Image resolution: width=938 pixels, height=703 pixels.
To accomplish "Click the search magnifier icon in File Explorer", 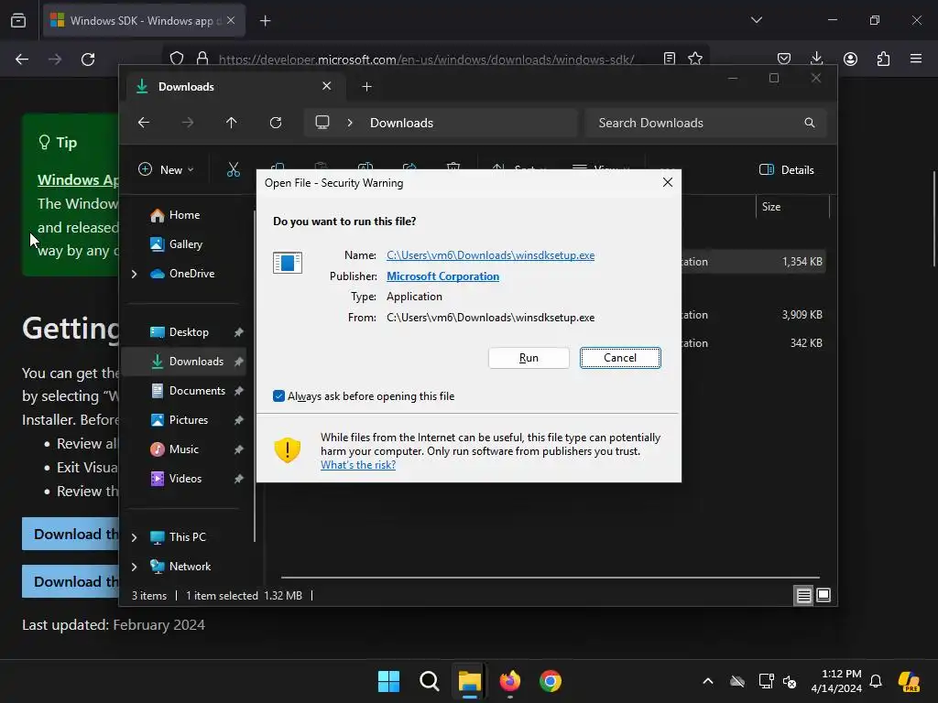I will pos(810,123).
